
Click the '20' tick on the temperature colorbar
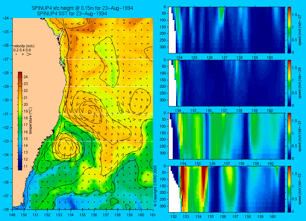point(26,104)
